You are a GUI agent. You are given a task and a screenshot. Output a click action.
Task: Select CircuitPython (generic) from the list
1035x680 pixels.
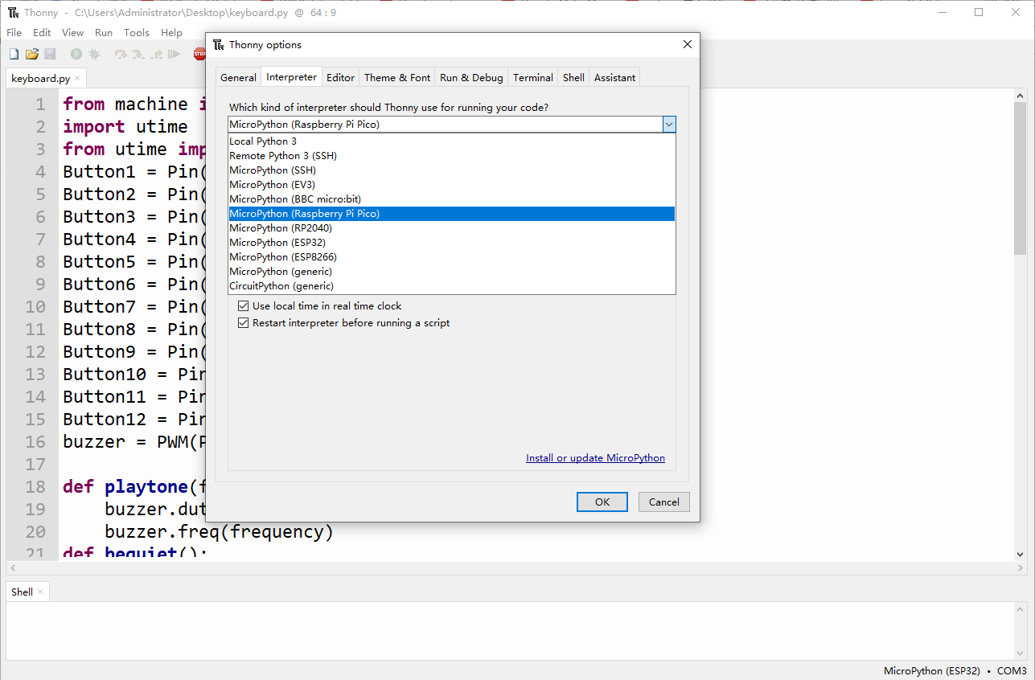pyautogui.click(x=452, y=286)
